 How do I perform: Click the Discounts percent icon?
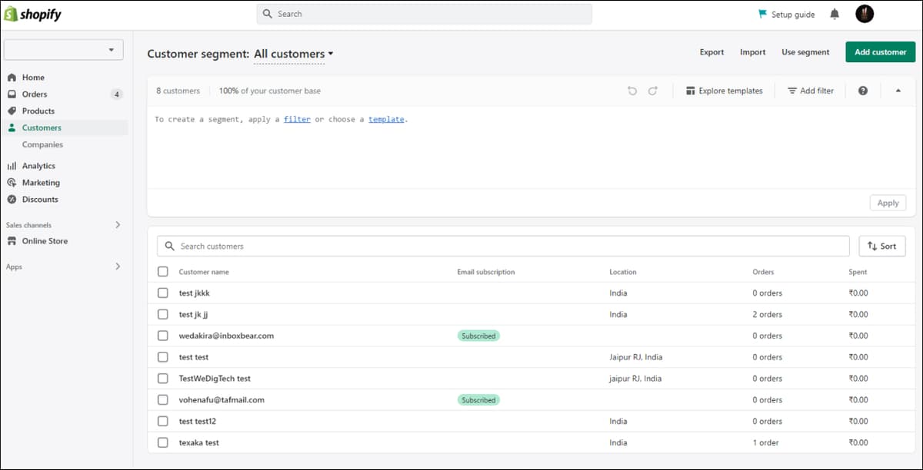click(12, 200)
